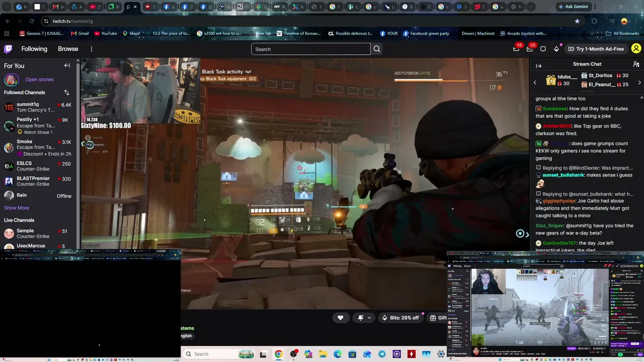The width and height of the screenshot is (644, 362).
Task: Click the English stream tag
Action: tap(187, 336)
